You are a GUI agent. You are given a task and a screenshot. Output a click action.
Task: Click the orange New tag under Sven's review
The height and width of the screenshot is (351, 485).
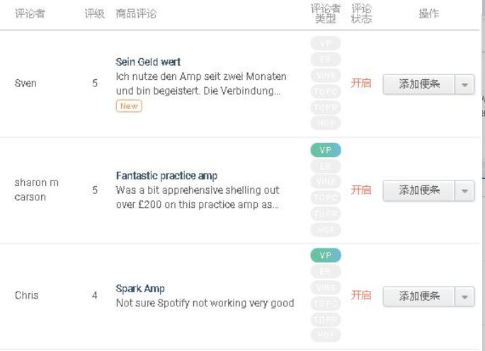[x=129, y=106]
